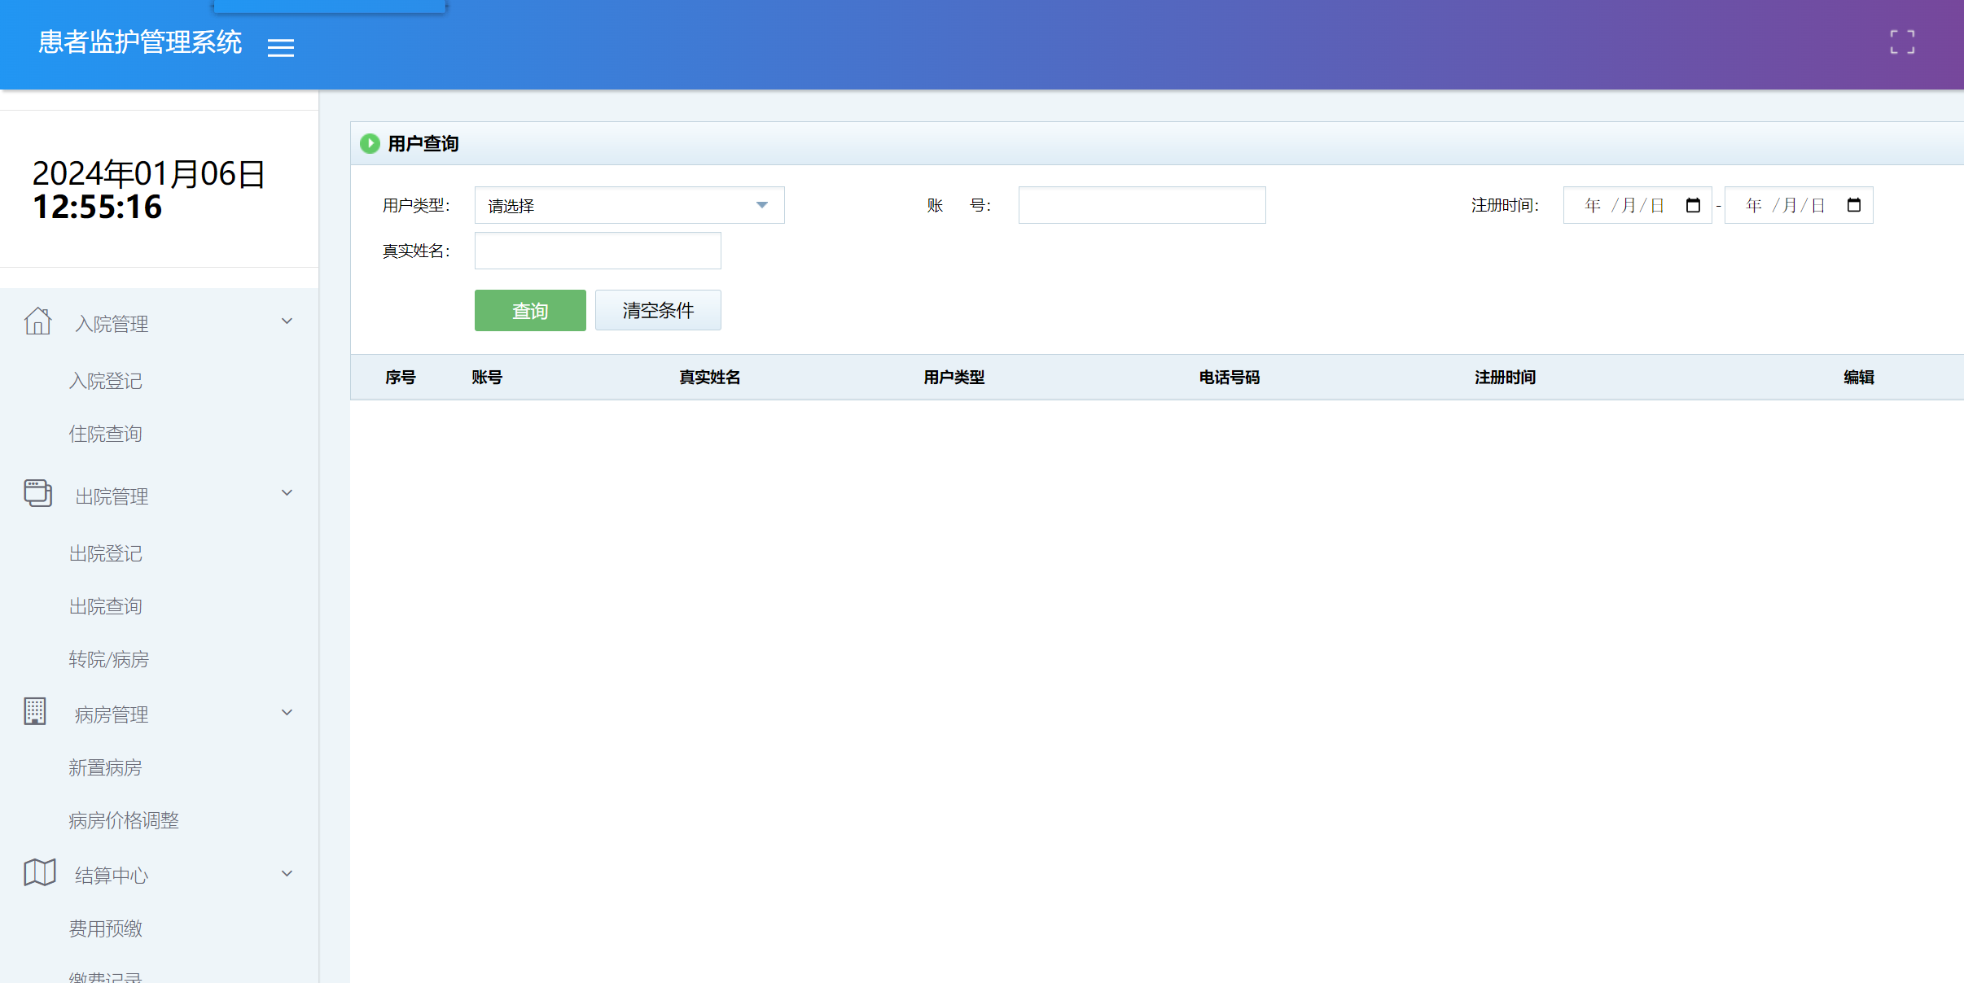Focus the 账号 input field
This screenshot has height=983, width=1964.
point(1142,205)
